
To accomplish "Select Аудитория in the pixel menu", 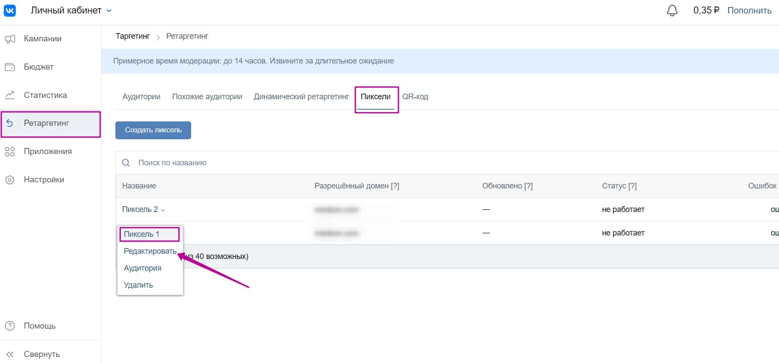I will click(142, 268).
